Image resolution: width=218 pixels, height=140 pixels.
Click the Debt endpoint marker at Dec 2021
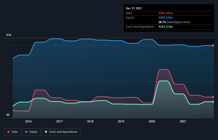[213, 97]
